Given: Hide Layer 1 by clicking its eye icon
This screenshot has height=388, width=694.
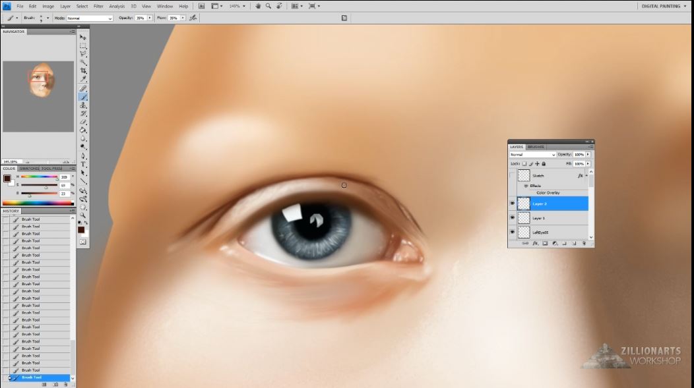Looking at the screenshot, I should point(512,217).
